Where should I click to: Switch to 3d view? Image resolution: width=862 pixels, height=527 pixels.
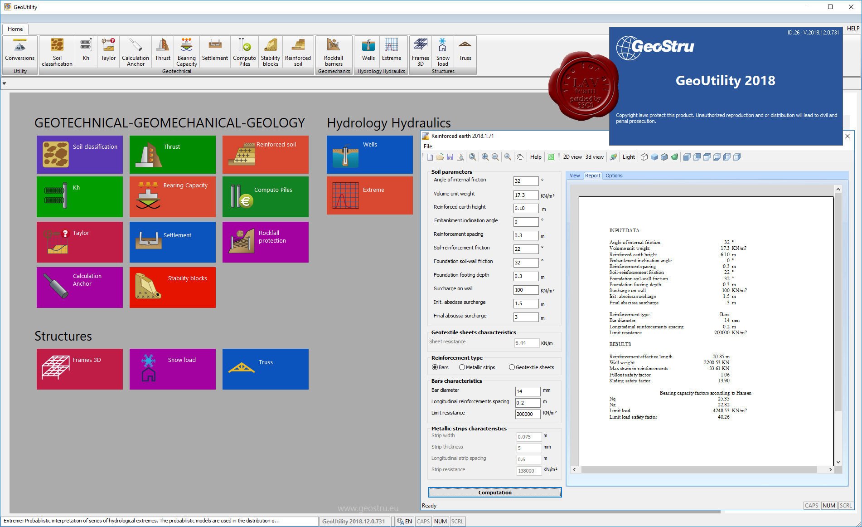594,157
